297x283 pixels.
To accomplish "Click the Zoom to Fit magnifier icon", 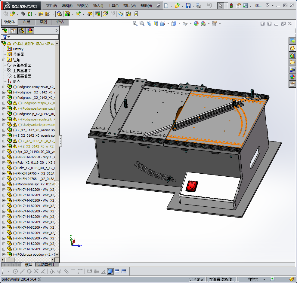I will [135, 23].
